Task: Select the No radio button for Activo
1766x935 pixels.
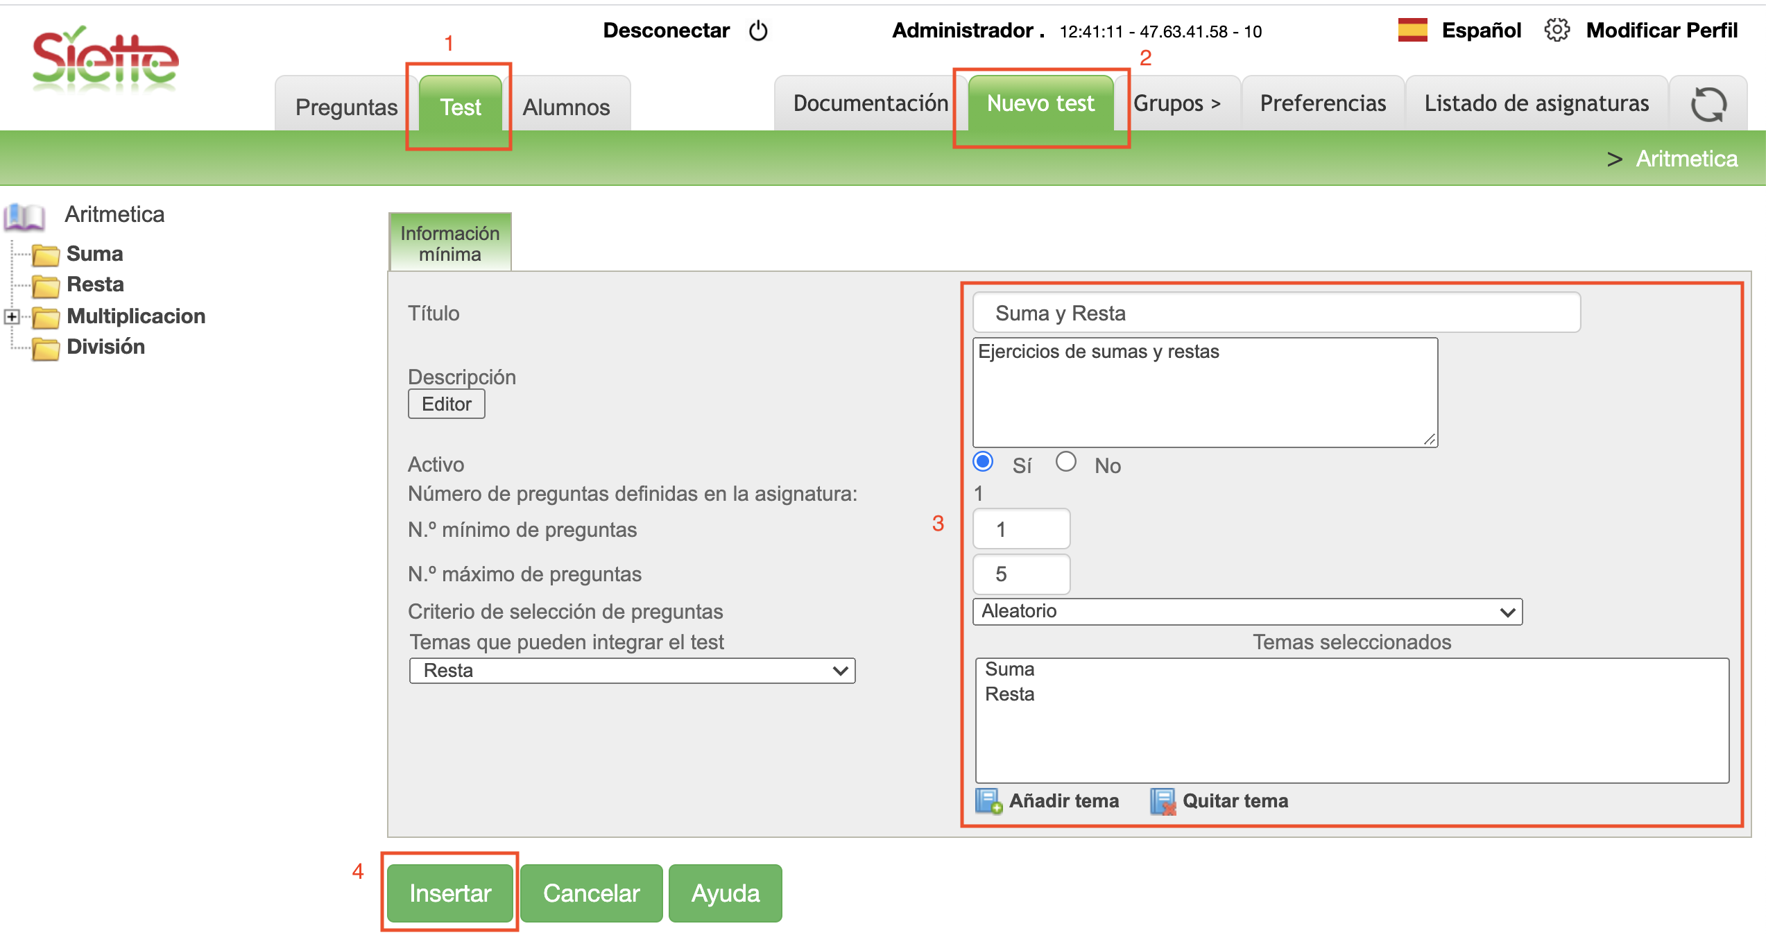Action: (x=1065, y=462)
